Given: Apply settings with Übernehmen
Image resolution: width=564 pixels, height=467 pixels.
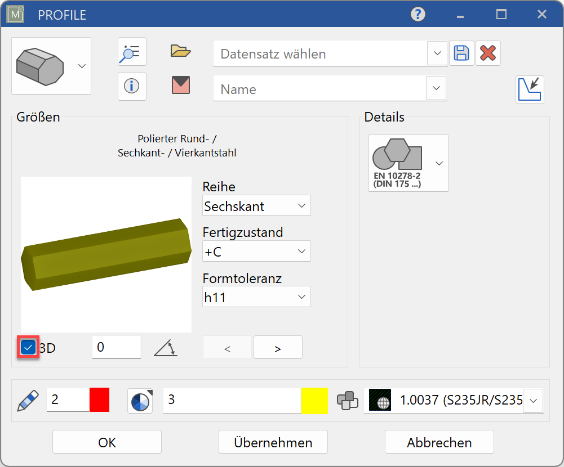Looking at the screenshot, I should click(x=273, y=442).
